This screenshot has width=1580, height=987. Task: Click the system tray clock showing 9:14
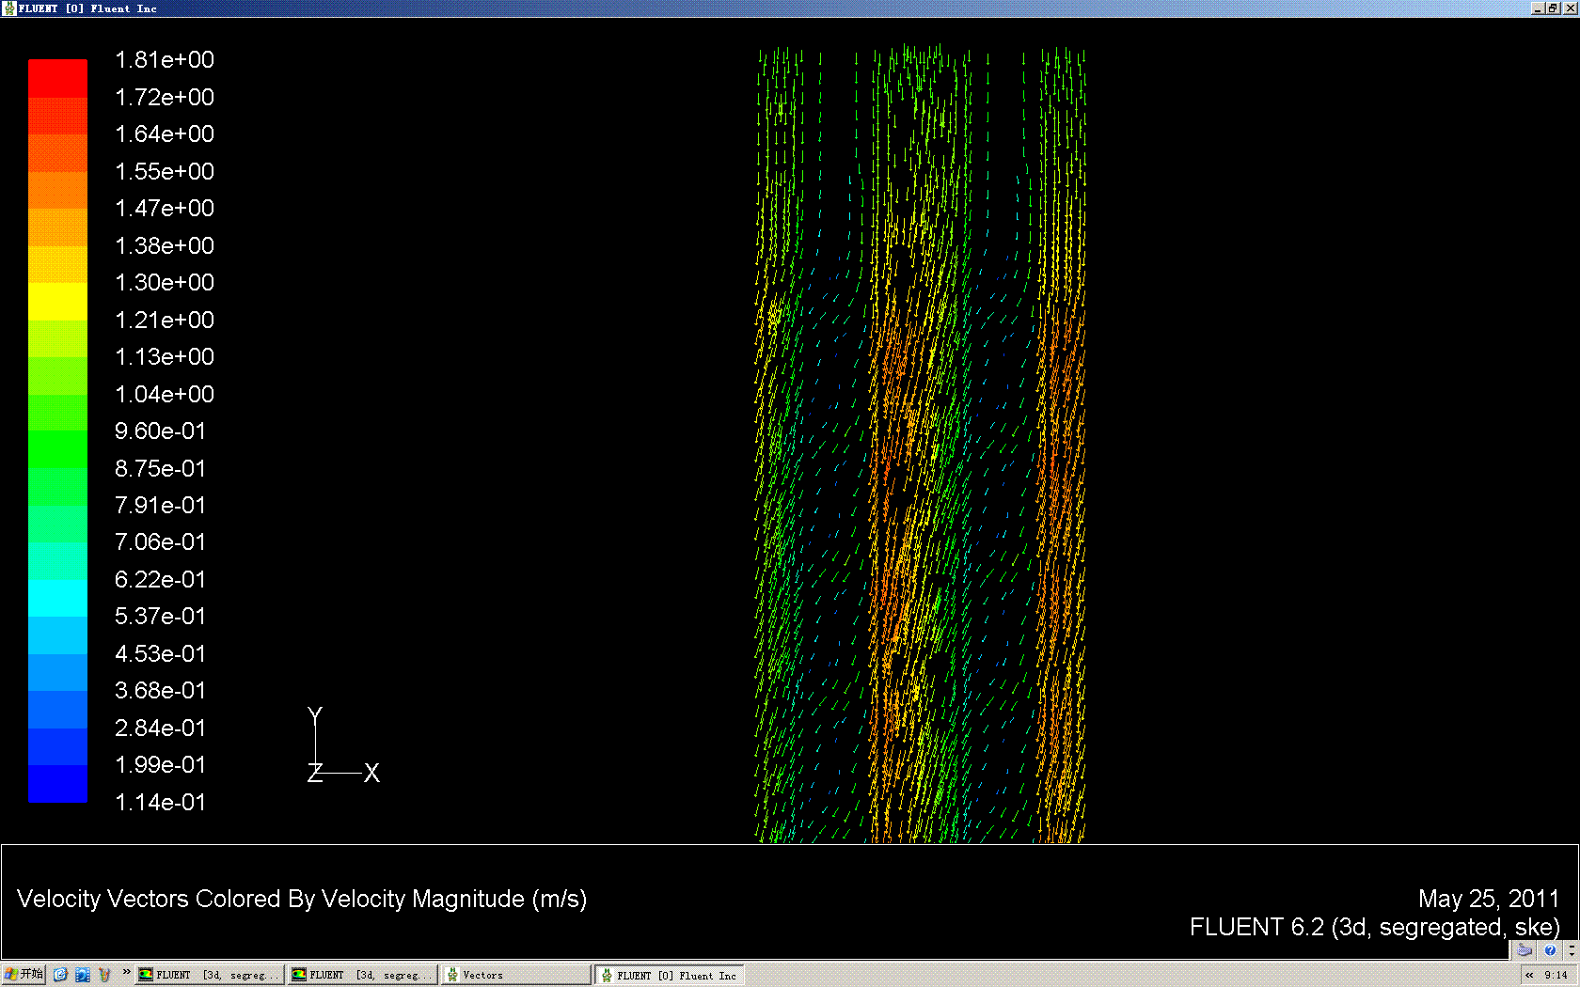(x=1556, y=976)
